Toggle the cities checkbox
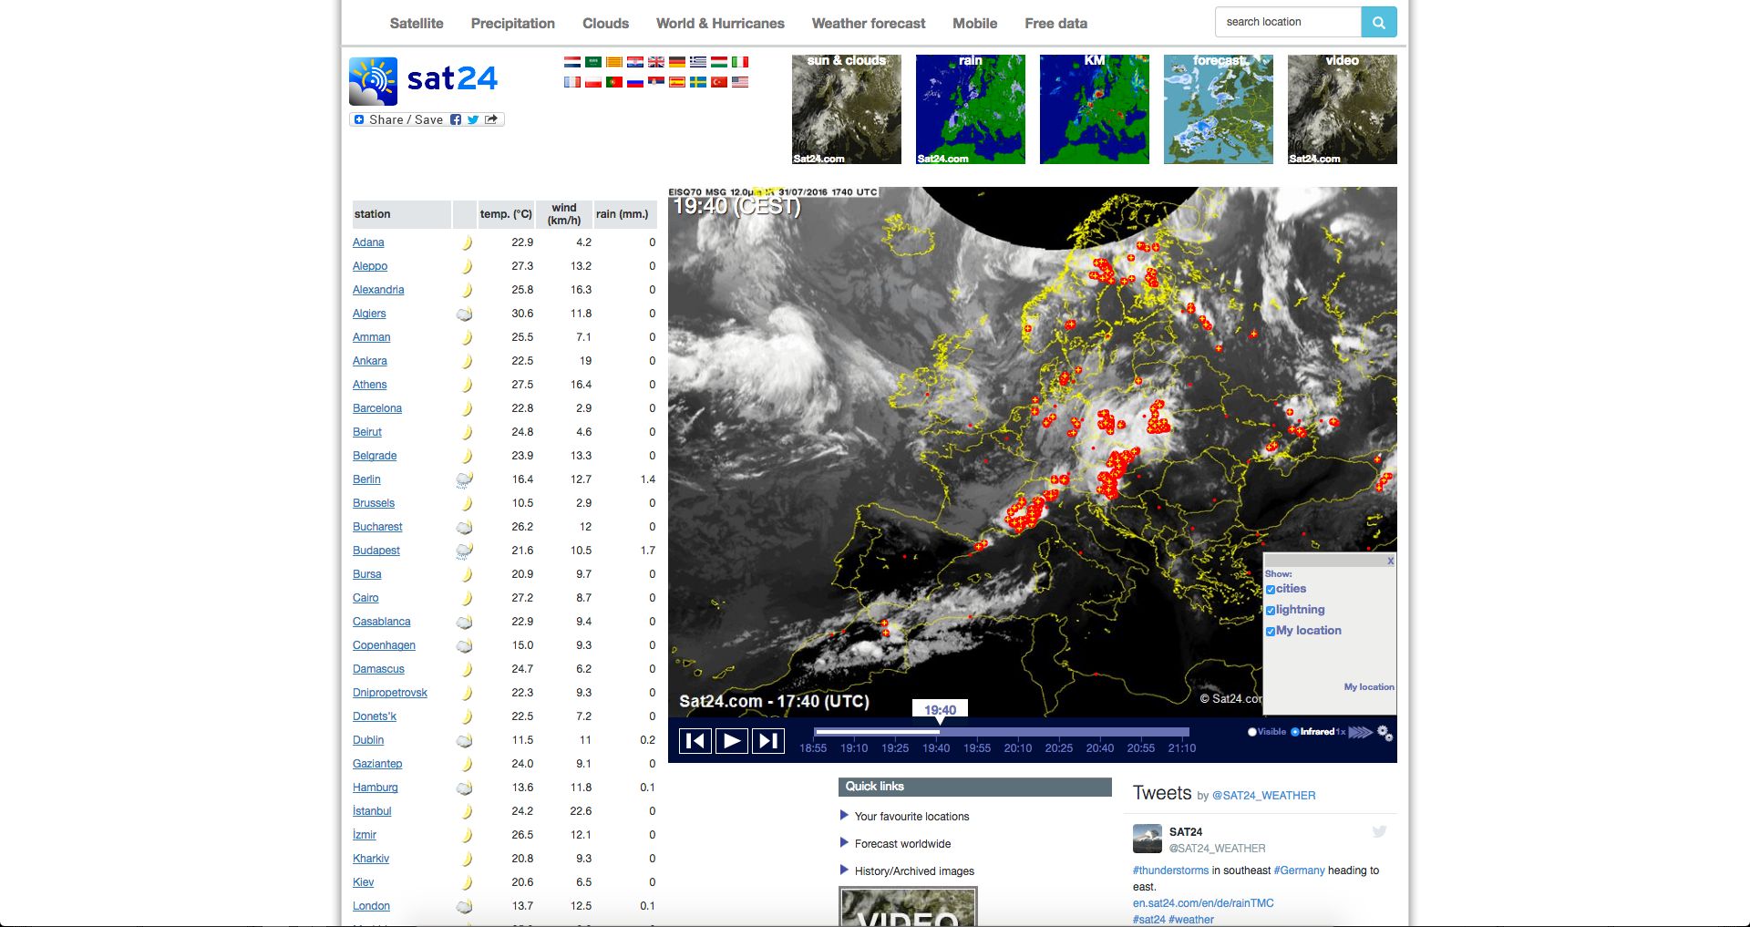The width and height of the screenshot is (1750, 927). [x=1271, y=590]
